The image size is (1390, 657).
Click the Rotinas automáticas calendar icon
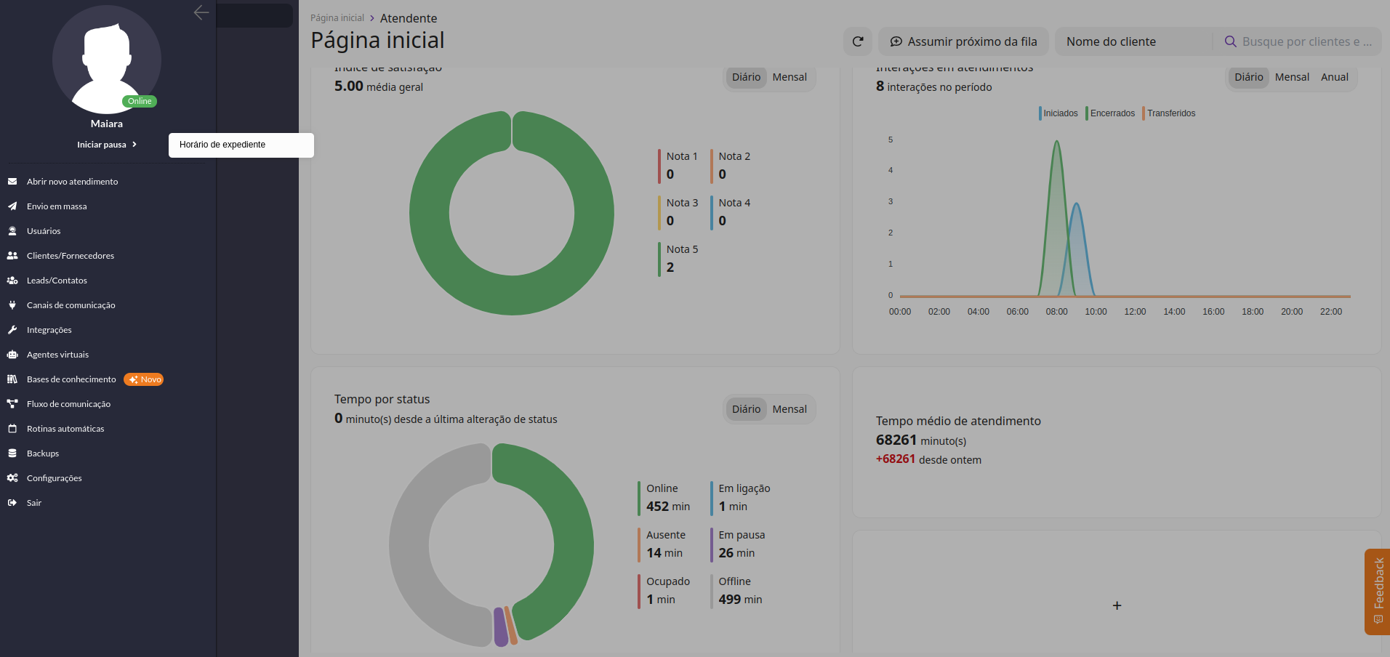click(12, 429)
